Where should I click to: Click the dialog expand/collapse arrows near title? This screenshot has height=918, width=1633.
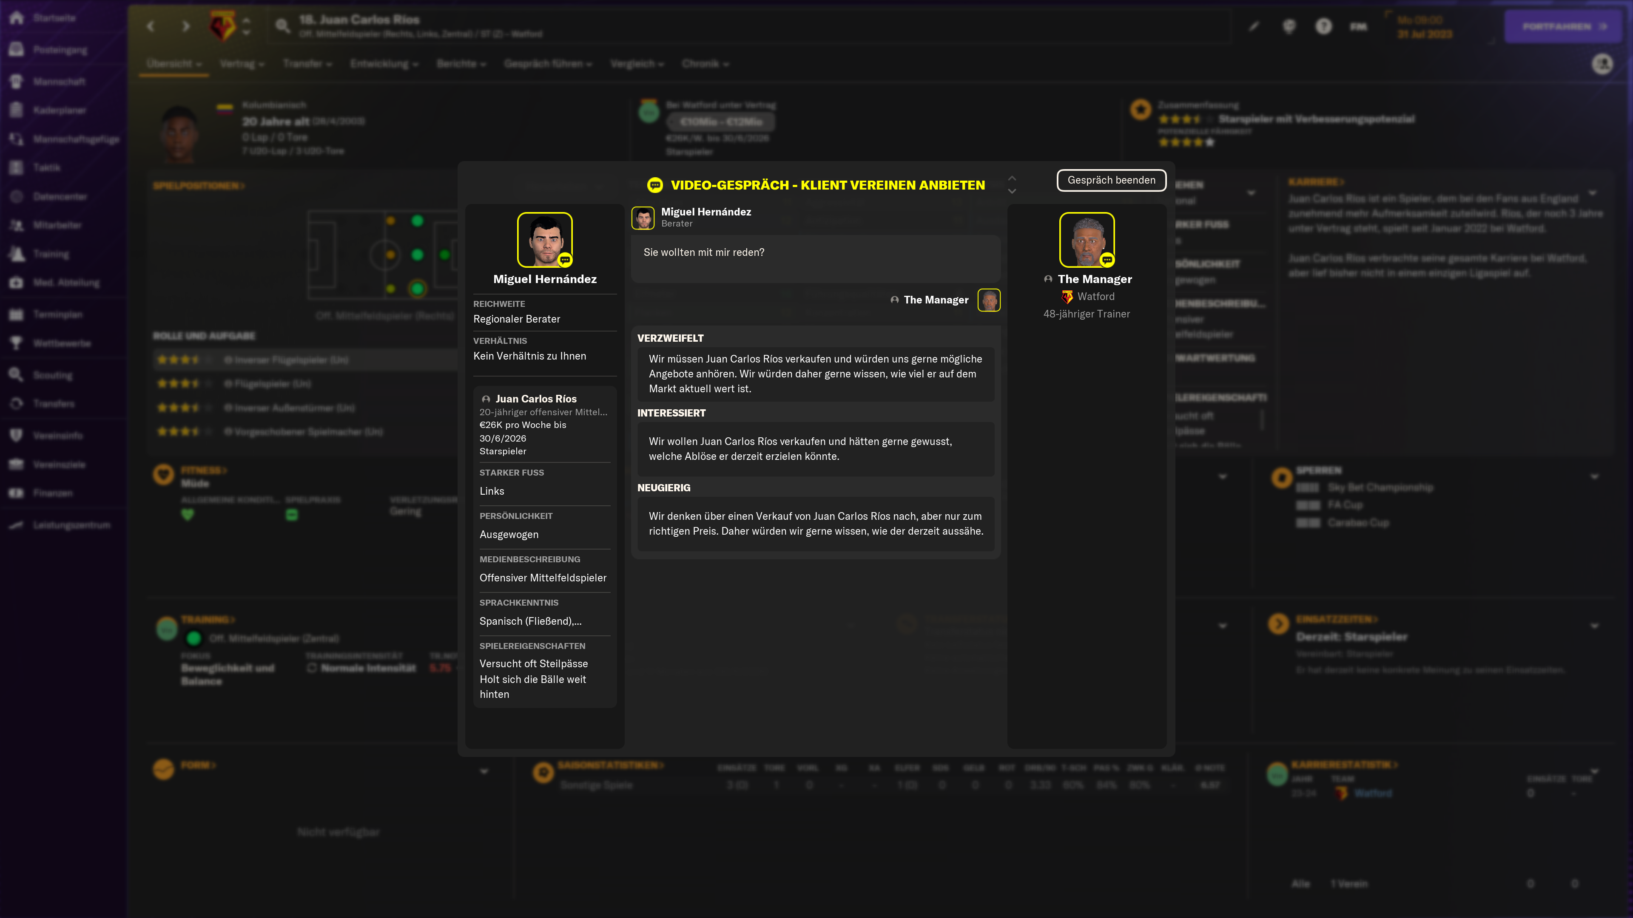pos(1012,184)
